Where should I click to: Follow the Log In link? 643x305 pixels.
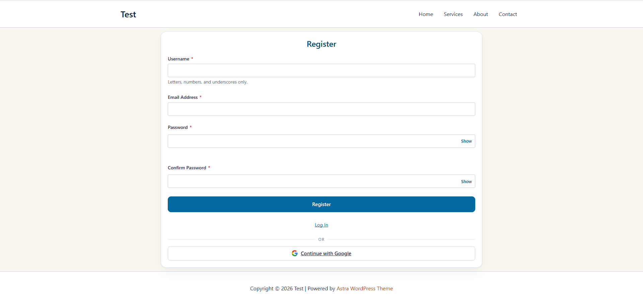321,225
